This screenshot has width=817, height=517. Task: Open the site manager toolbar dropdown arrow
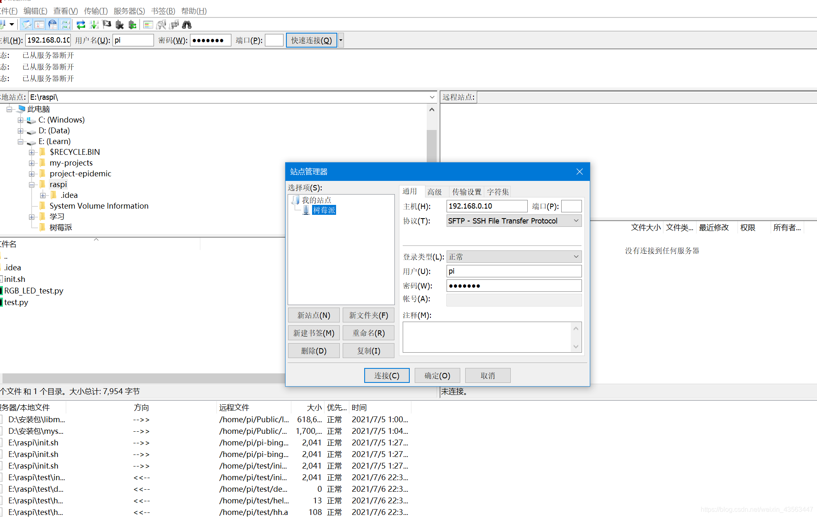click(x=12, y=24)
